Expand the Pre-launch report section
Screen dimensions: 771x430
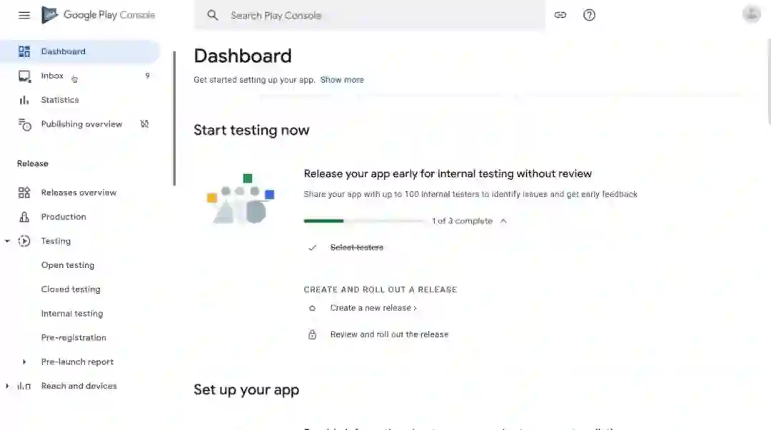click(x=24, y=362)
